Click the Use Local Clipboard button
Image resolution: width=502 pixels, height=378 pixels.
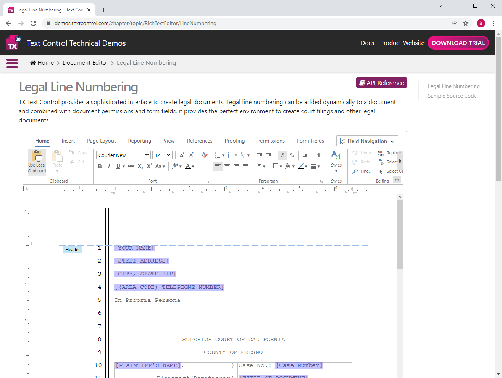point(37,162)
